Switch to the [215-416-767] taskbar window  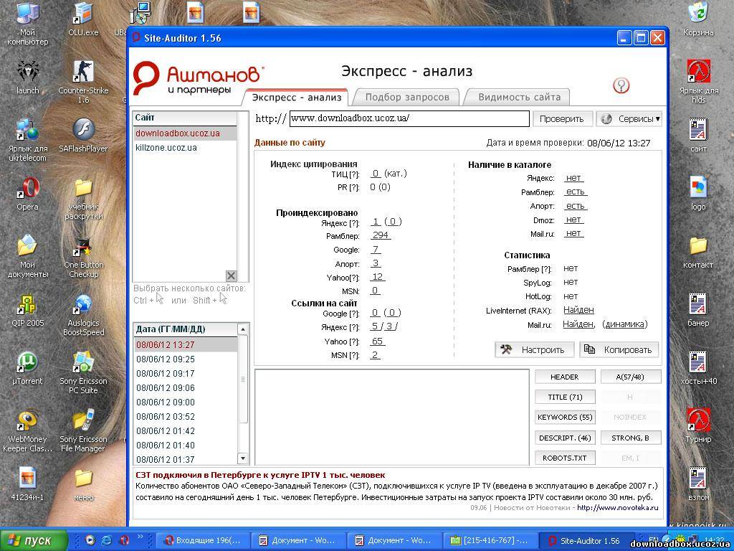[x=490, y=541]
